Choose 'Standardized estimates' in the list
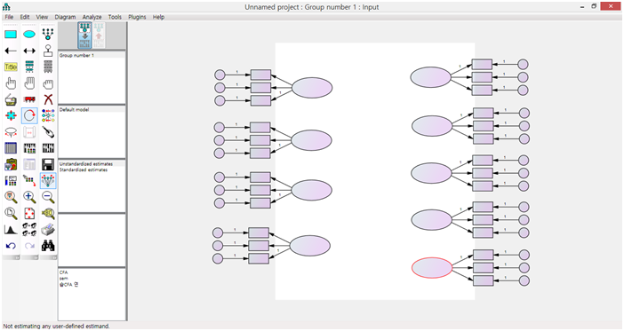624x331 pixels. (84, 169)
